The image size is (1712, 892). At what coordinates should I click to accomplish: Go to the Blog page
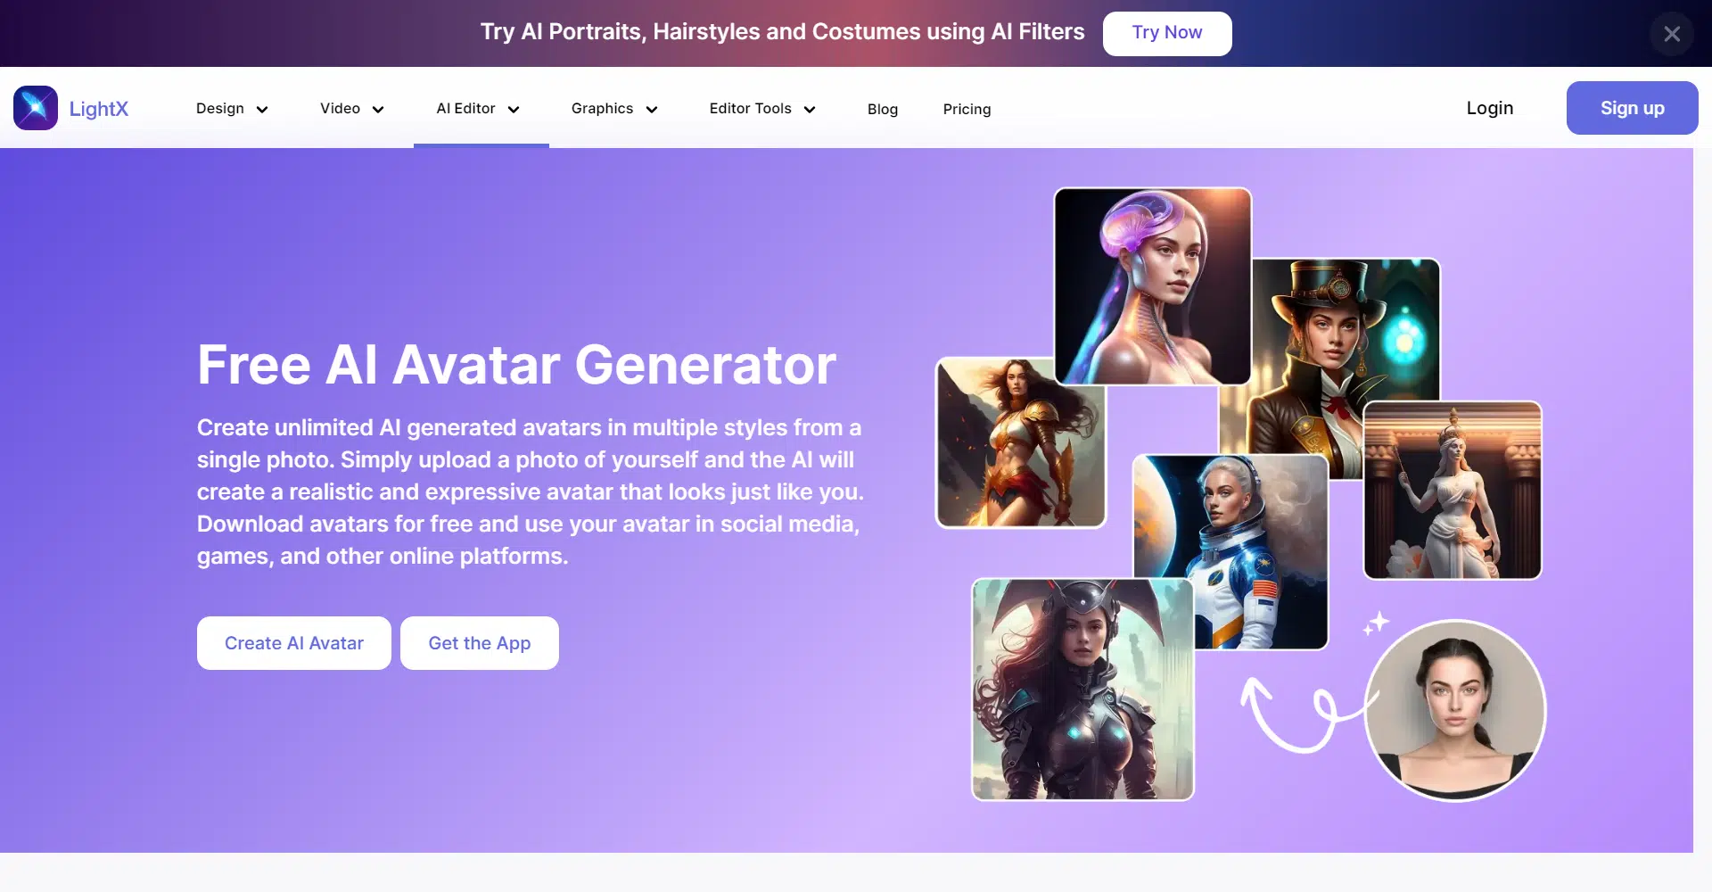883,109
